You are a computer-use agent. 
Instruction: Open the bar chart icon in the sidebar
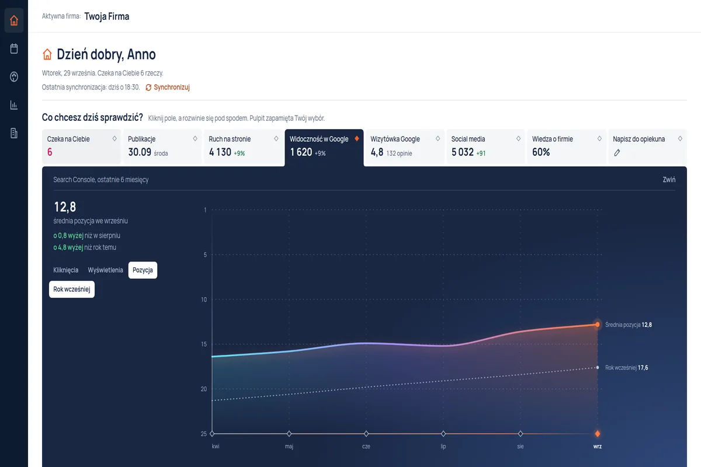click(14, 105)
